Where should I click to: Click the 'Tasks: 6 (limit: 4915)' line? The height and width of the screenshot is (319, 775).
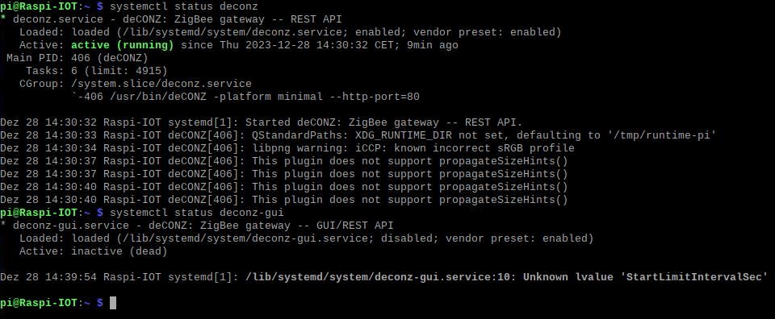tap(96, 71)
